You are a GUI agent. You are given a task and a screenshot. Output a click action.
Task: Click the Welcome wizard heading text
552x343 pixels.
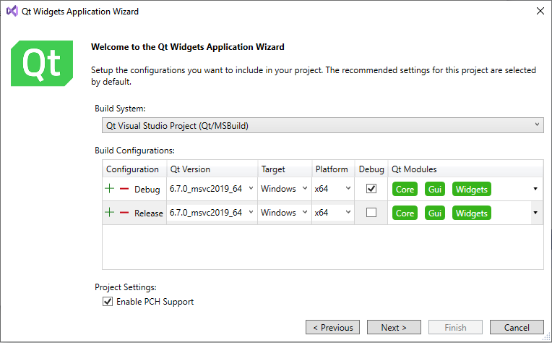point(188,47)
